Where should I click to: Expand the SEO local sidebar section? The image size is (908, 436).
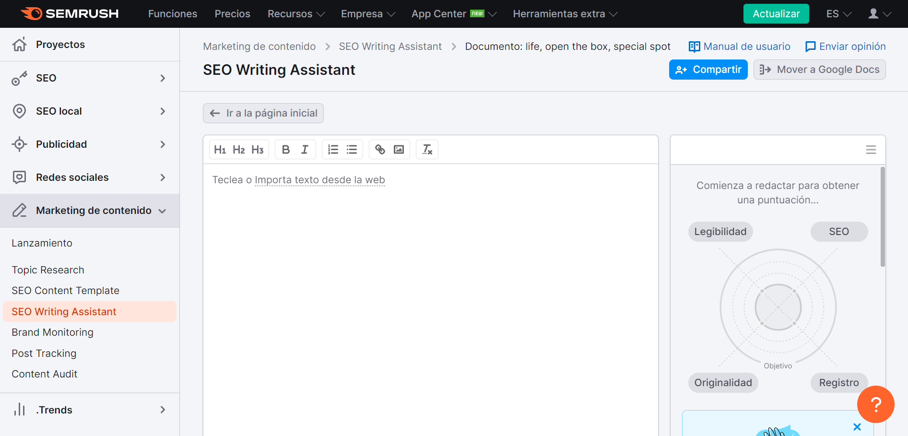[90, 111]
